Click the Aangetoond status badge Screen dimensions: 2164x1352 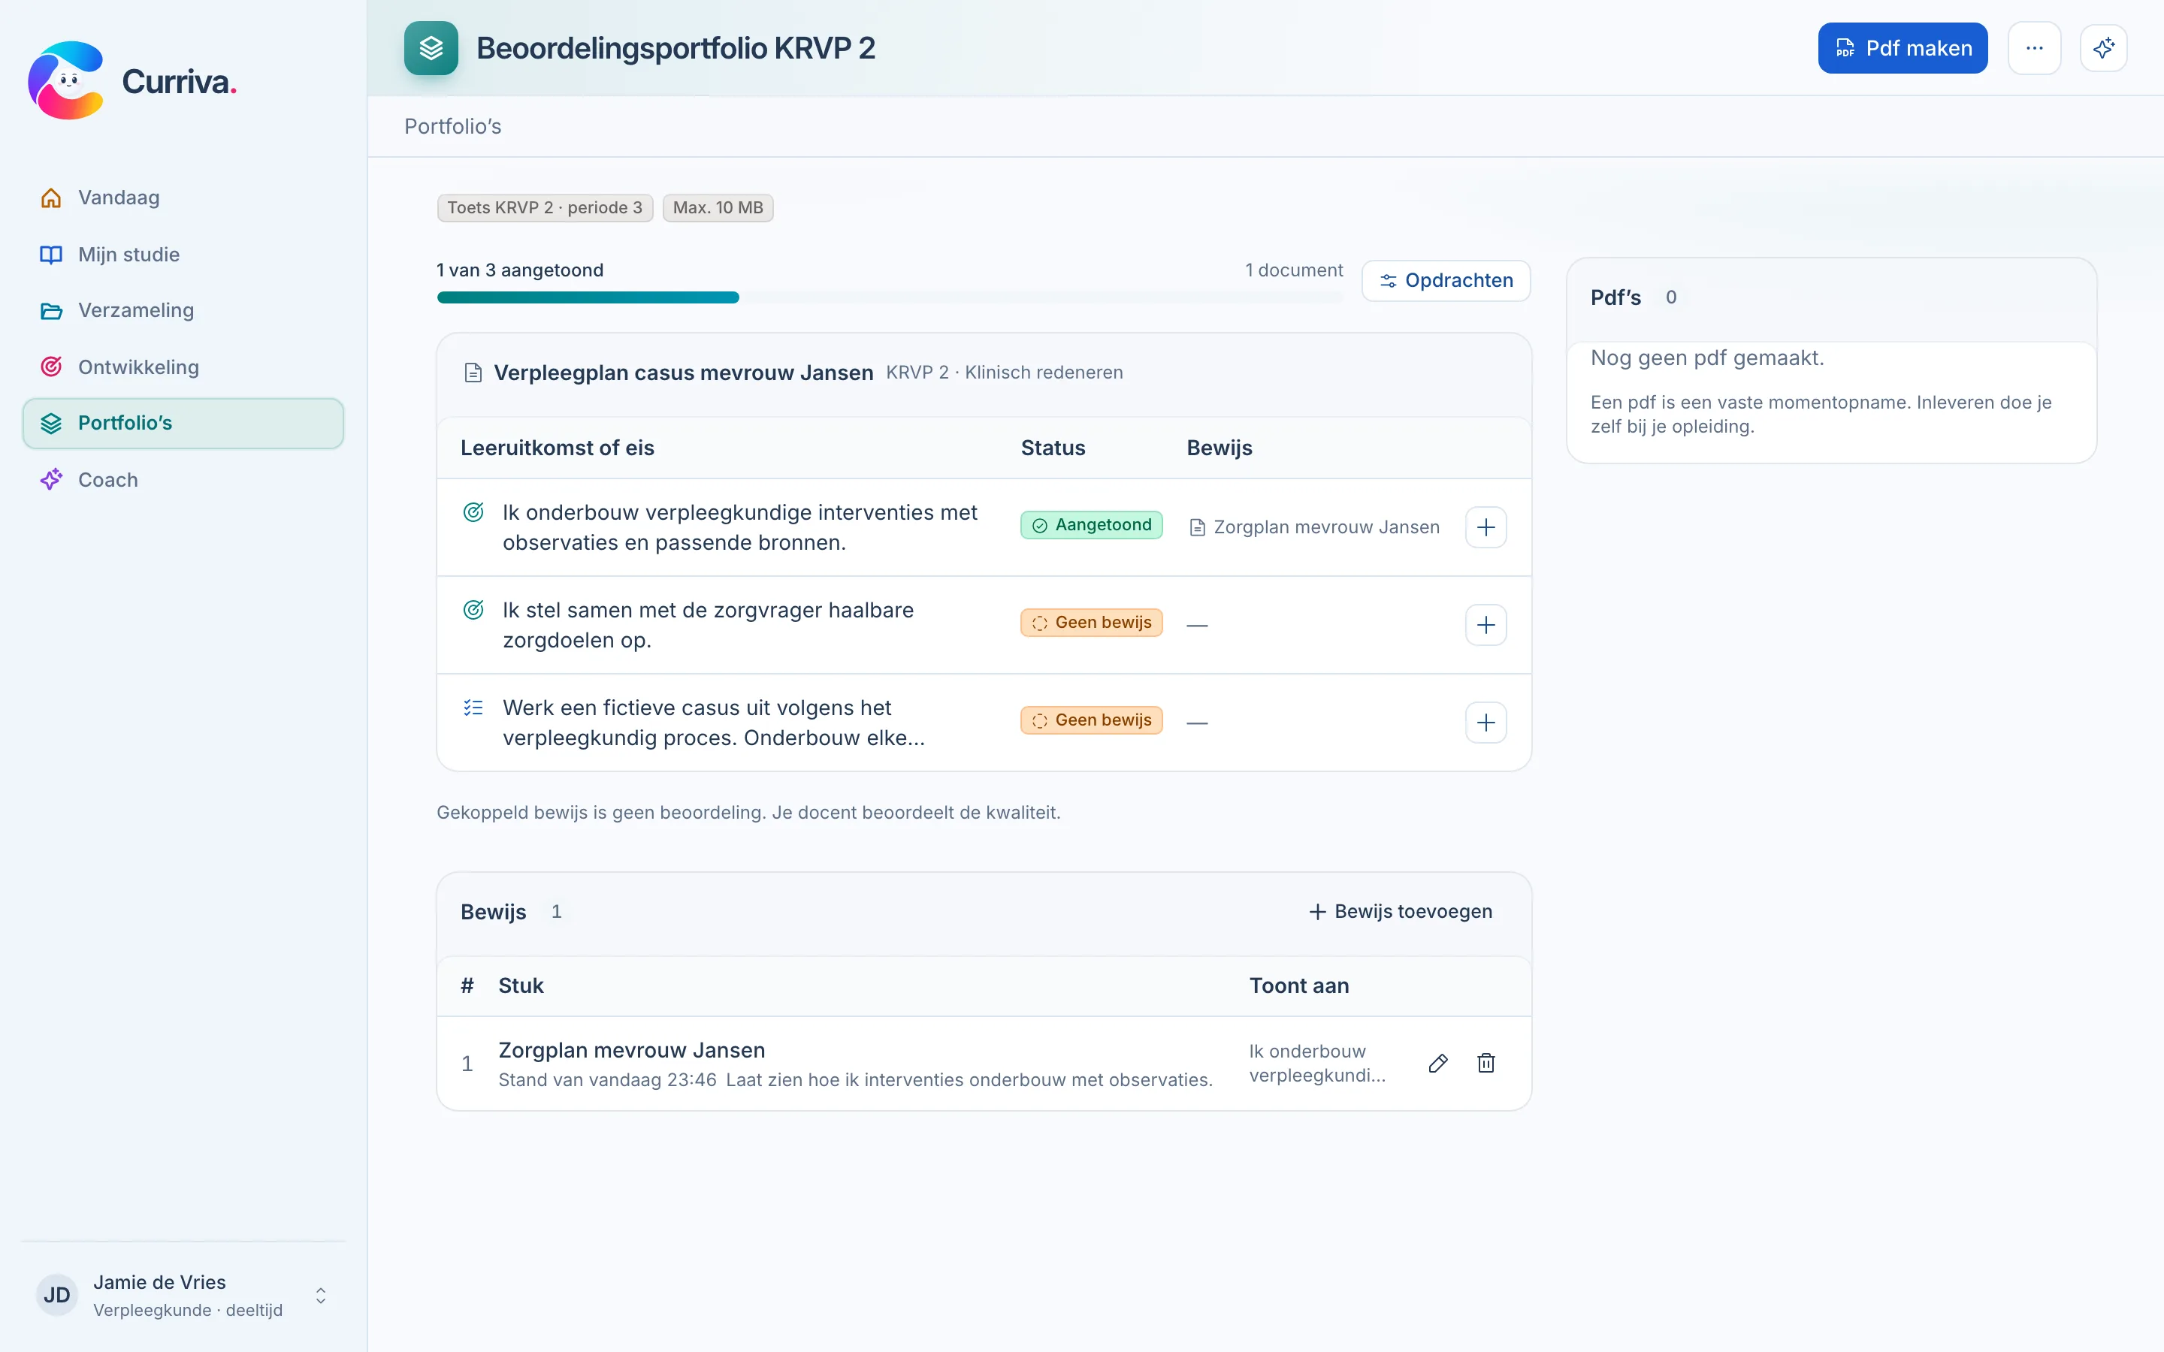(x=1091, y=525)
